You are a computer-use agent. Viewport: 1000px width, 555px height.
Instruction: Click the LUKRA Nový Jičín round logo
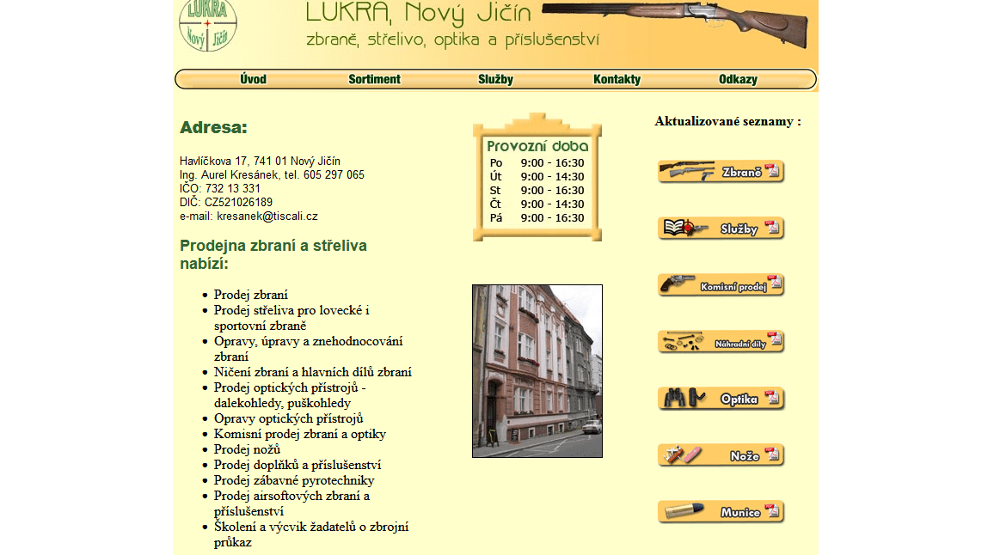207,25
